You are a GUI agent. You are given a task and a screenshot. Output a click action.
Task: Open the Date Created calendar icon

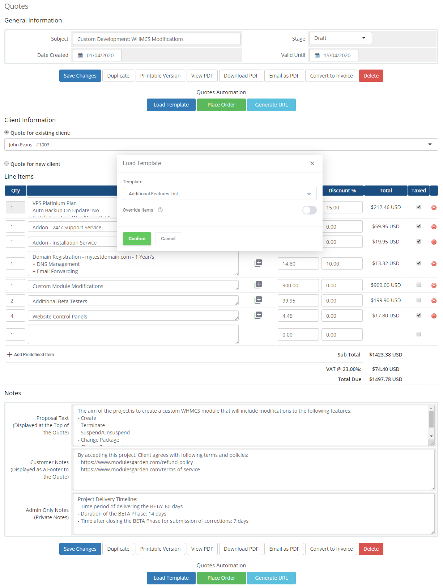(81, 55)
